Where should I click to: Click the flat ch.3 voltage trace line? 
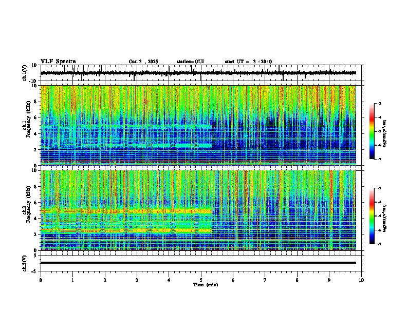198,263
